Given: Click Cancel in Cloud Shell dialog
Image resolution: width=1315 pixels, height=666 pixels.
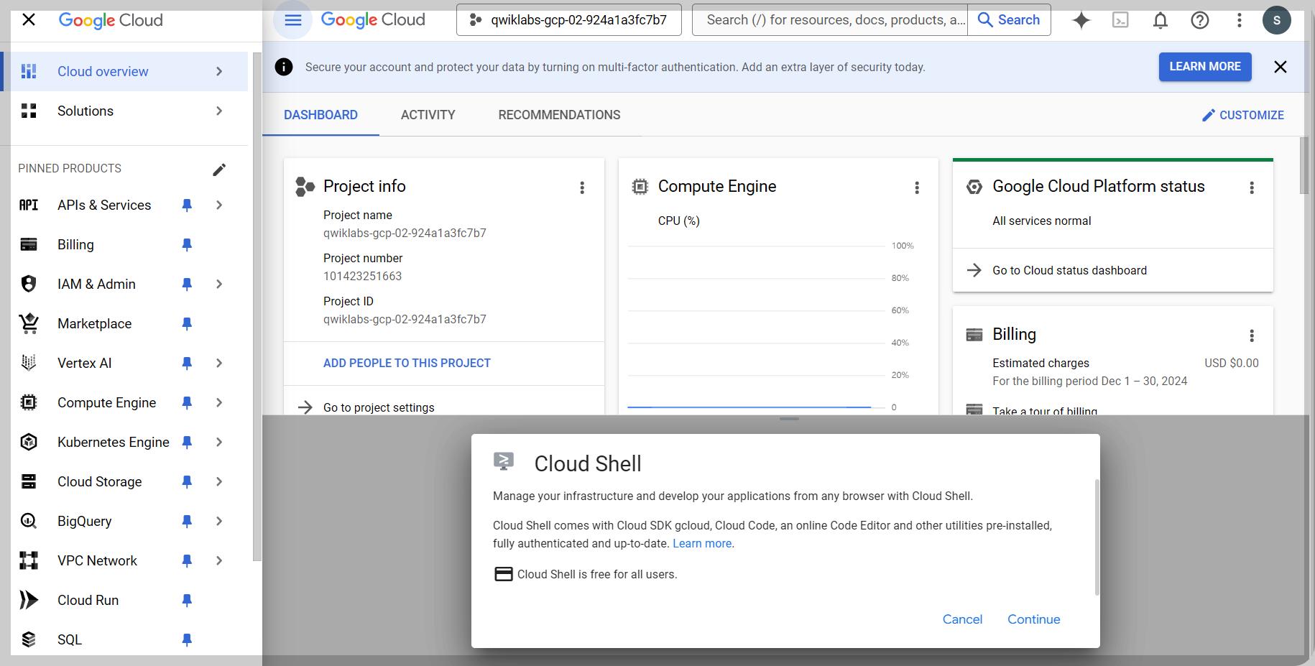Looking at the screenshot, I should click(962, 619).
